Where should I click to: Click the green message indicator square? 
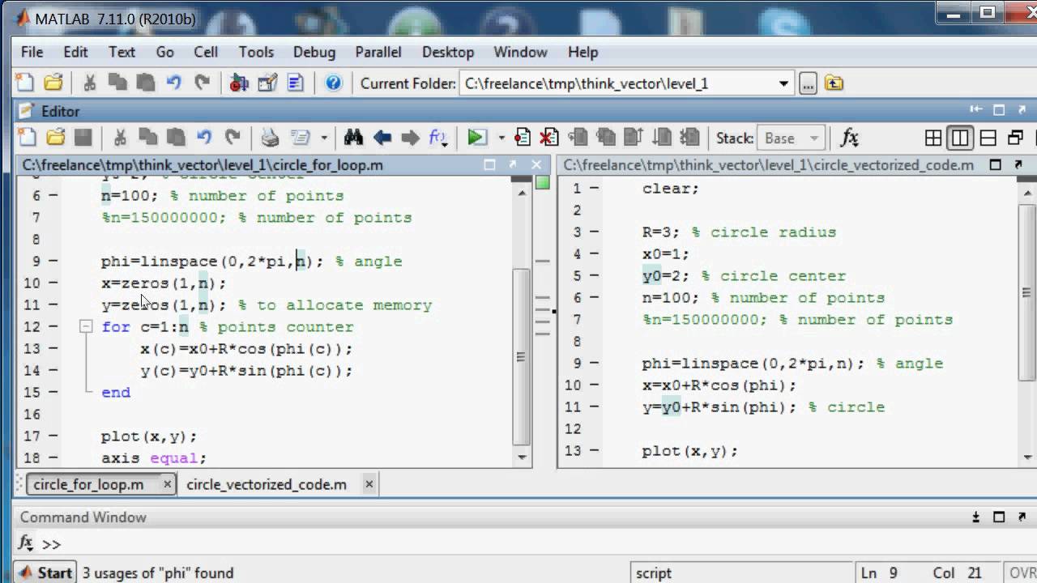pos(542,183)
